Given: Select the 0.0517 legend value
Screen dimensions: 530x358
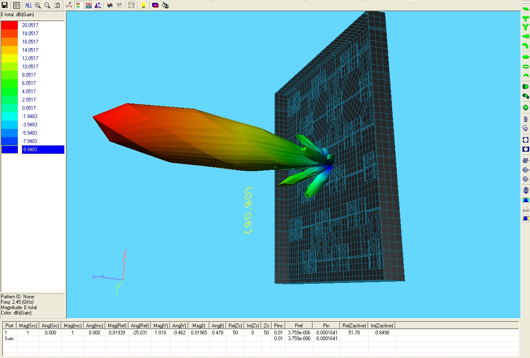Looking at the screenshot, I should click(29, 108).
